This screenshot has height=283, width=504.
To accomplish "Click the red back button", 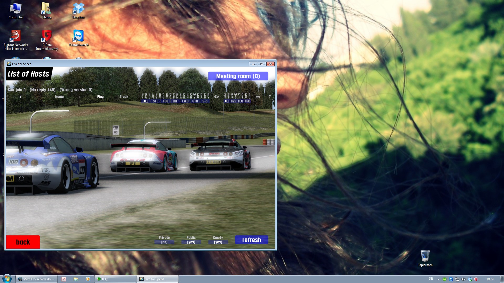I will [x=23, y=242].
